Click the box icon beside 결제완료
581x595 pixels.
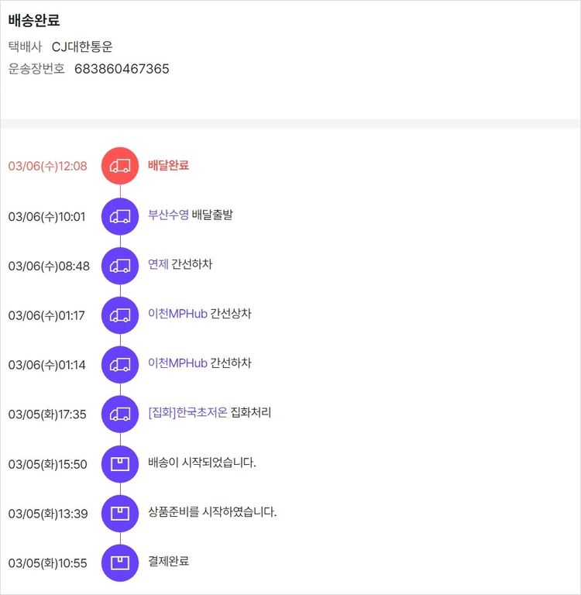pyautogui.click(x=120, y=562)
